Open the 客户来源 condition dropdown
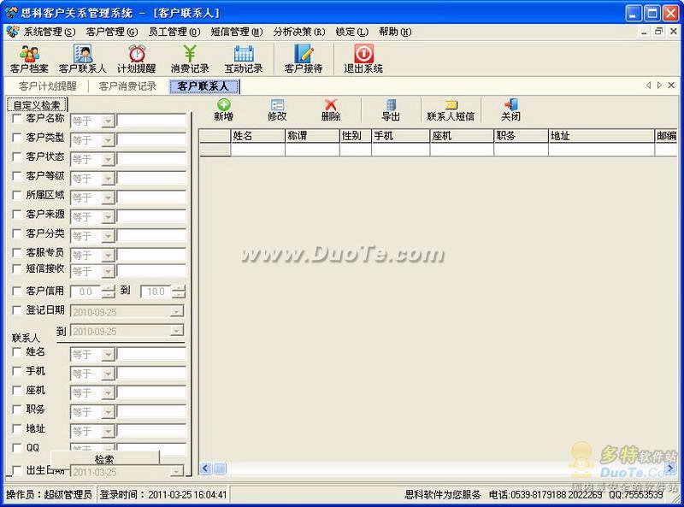Screen dimensions: 684x507 pos(108,217)
